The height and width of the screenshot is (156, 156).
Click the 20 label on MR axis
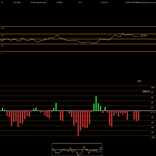[x=152, y=108]
